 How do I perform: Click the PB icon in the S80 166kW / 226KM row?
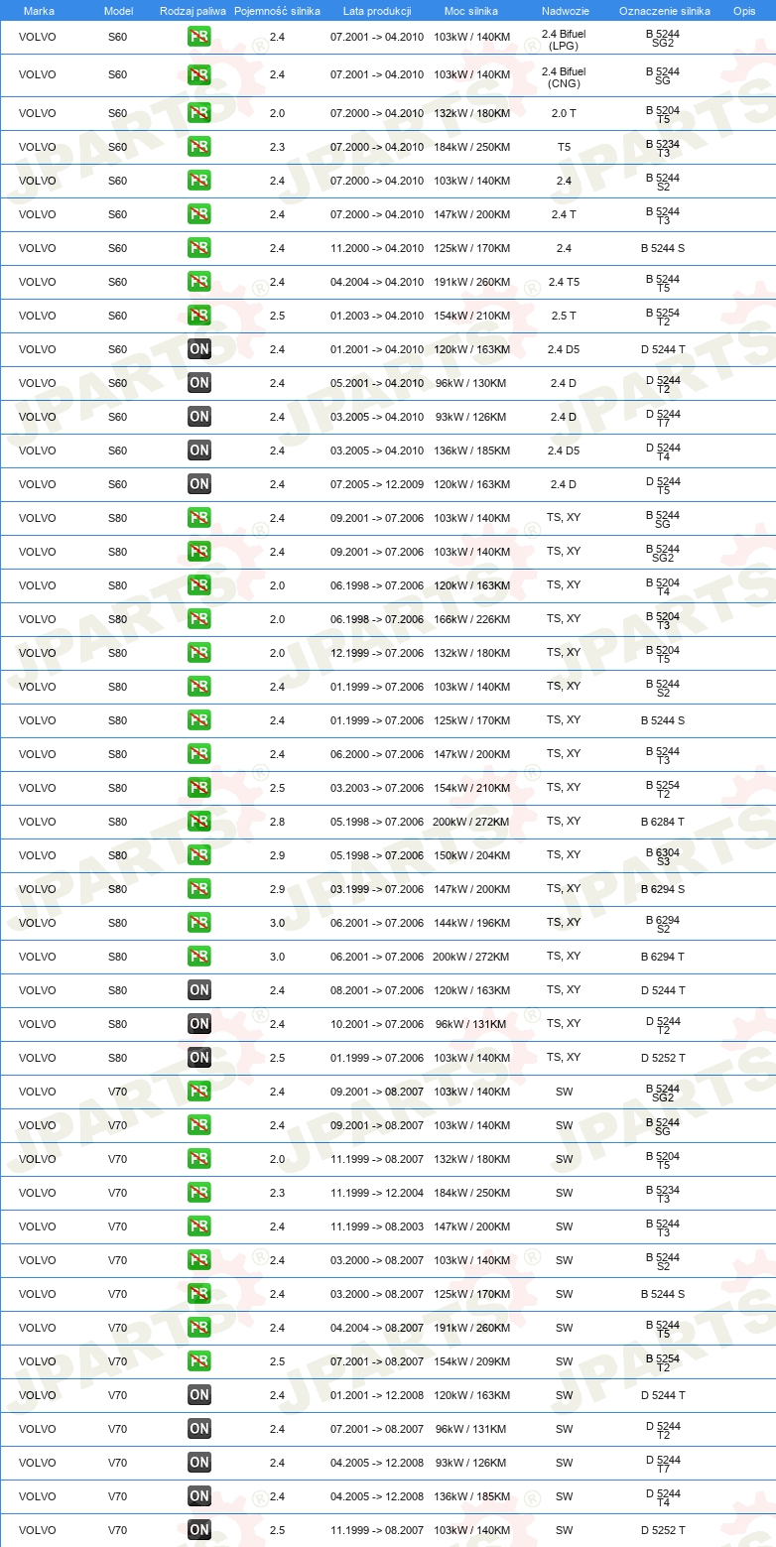point(199,619)
